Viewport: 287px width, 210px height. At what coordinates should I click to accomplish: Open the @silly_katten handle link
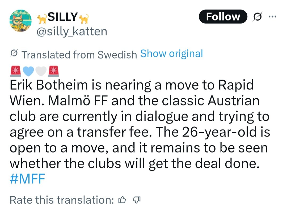click(71, 31)
